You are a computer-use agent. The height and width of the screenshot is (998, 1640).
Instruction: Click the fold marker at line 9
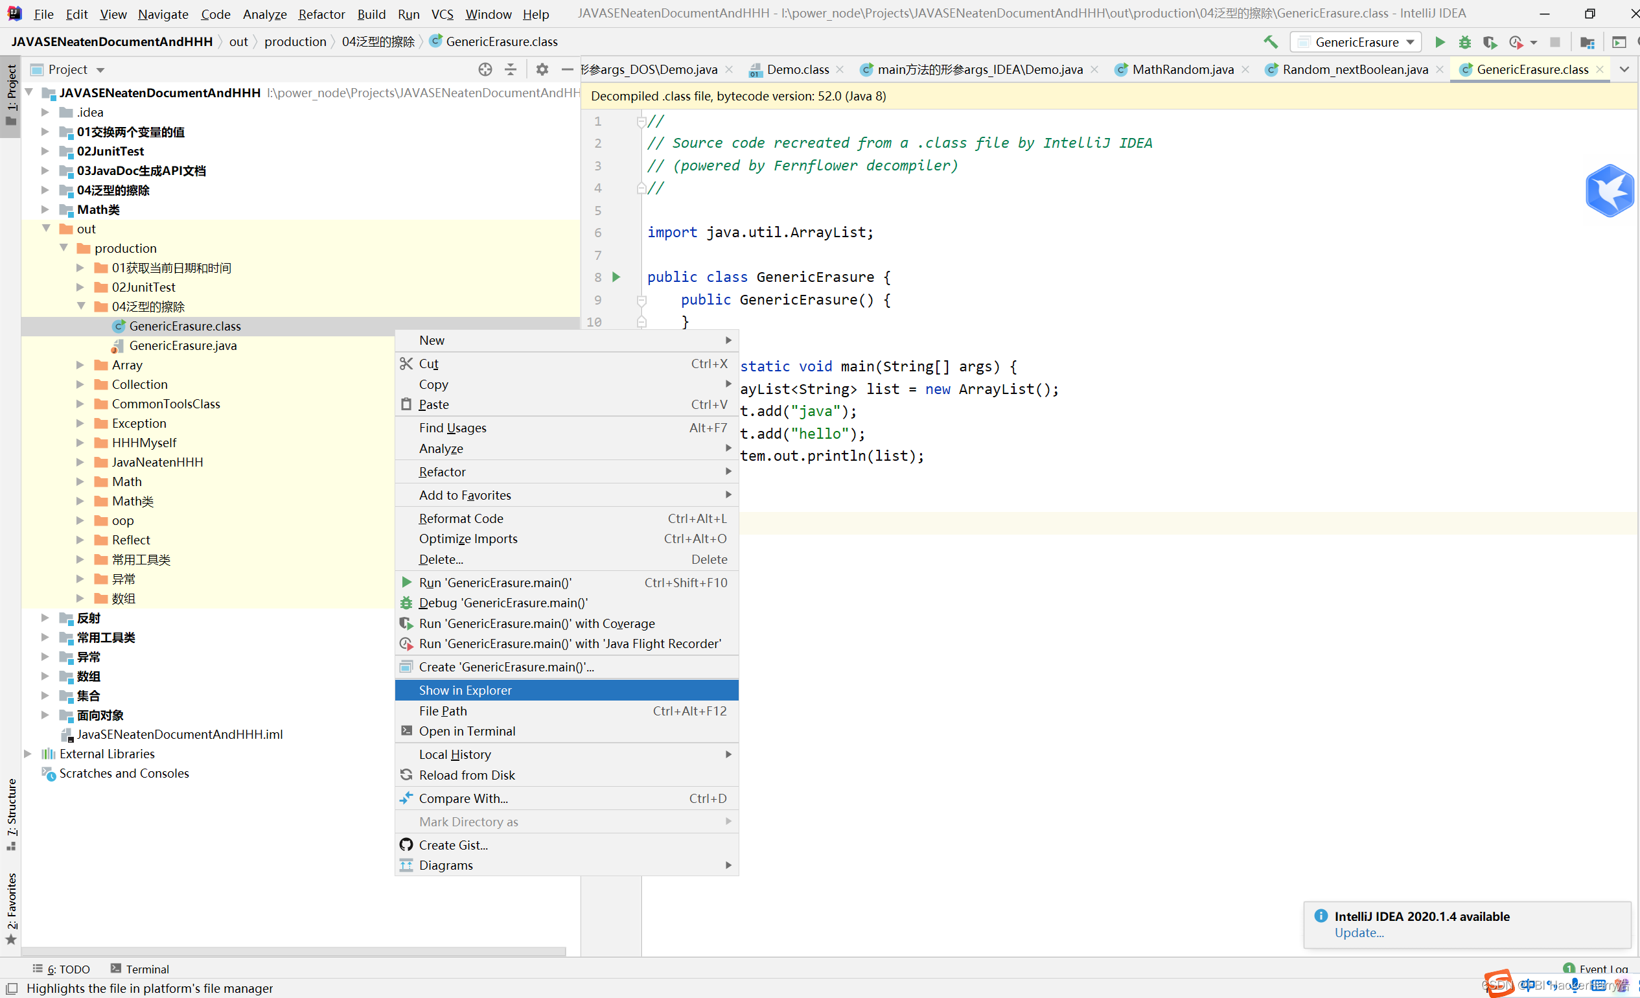click(x=641, y=300)
